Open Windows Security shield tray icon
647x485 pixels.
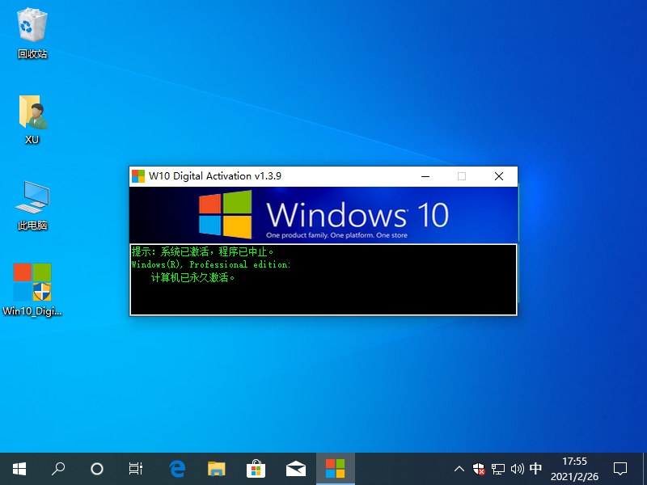(479, 468)
